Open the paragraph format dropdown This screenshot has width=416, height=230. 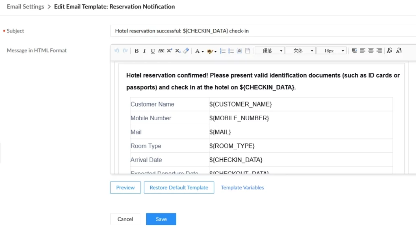click(x=270, y=51)
